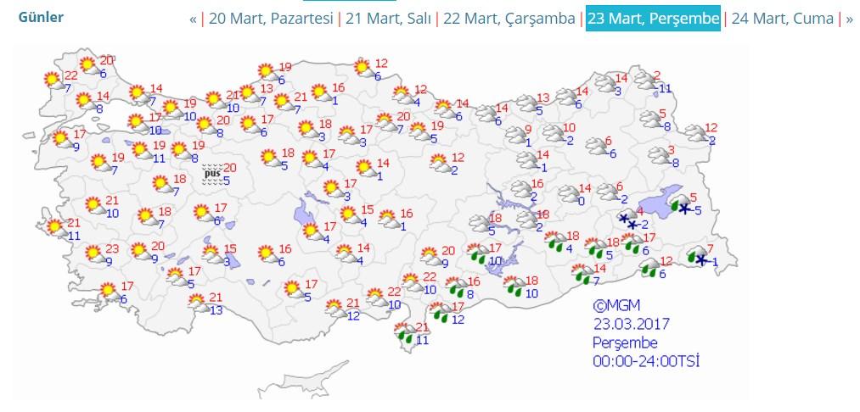Click cloudy icon reading 18/2

point(528,220)
